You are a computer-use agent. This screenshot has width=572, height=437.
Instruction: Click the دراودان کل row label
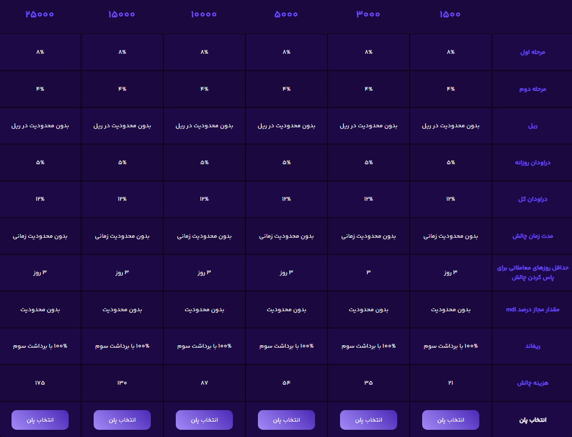pos(533,199)
